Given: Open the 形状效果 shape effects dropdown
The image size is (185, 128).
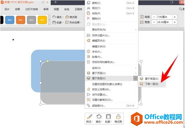Looking at the screenshot, I should 73,22.
